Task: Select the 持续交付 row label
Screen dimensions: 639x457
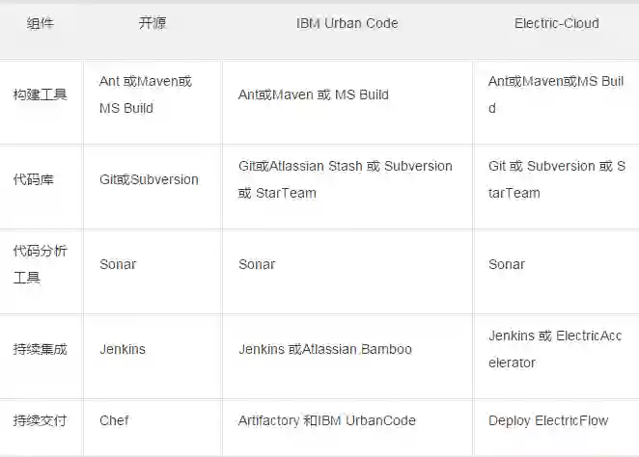Action: 41,420
